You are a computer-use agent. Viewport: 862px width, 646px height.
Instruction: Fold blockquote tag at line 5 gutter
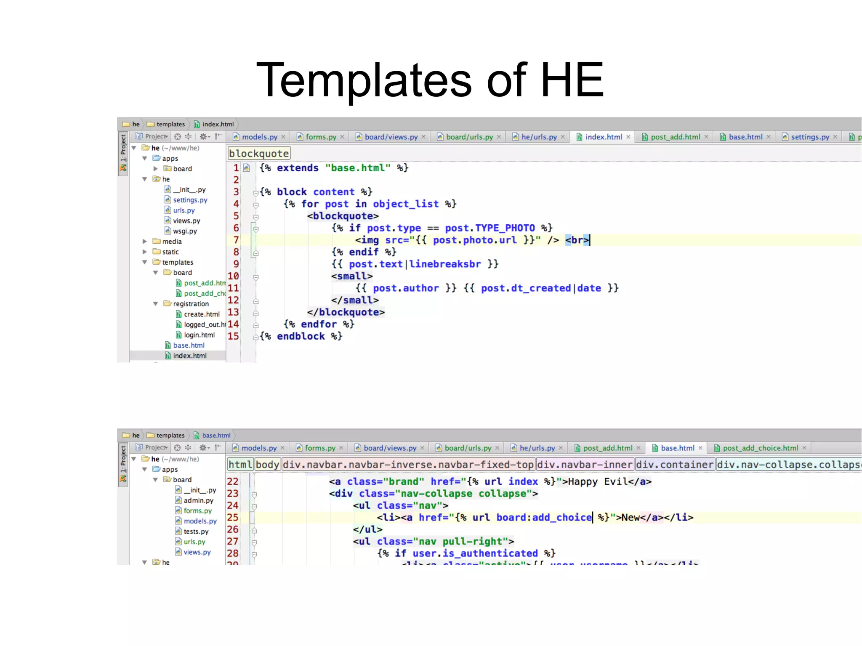click(255, 217)
